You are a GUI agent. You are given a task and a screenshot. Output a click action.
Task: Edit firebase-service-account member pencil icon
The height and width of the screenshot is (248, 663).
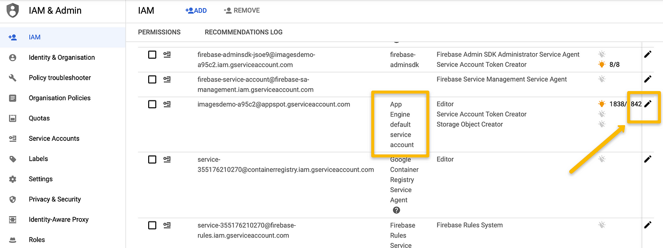pyautogui.click(x=648, y=79)
